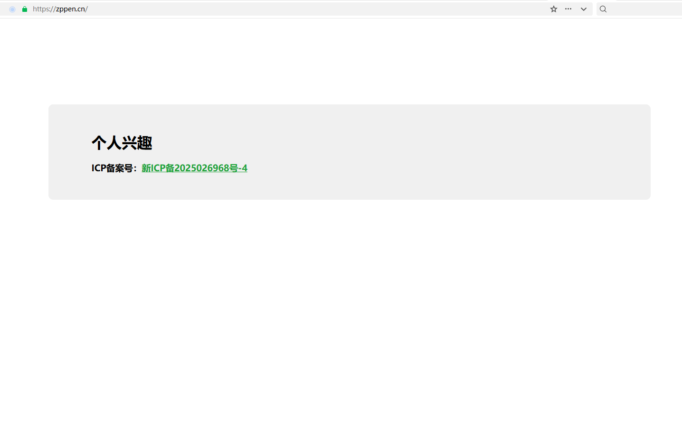Image resolution: width=682 pixels, height=426 pixels.
Task: Focus the search box beside the magnifier
Action: point(645,9)
